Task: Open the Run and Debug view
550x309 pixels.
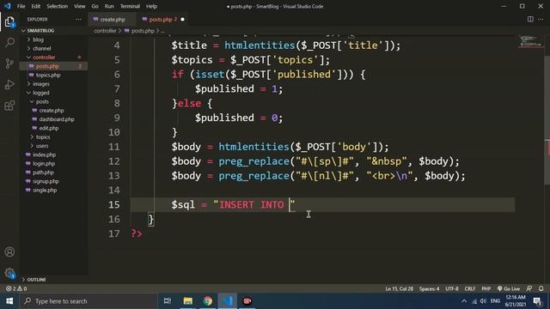Action: [x=9, y=84]
